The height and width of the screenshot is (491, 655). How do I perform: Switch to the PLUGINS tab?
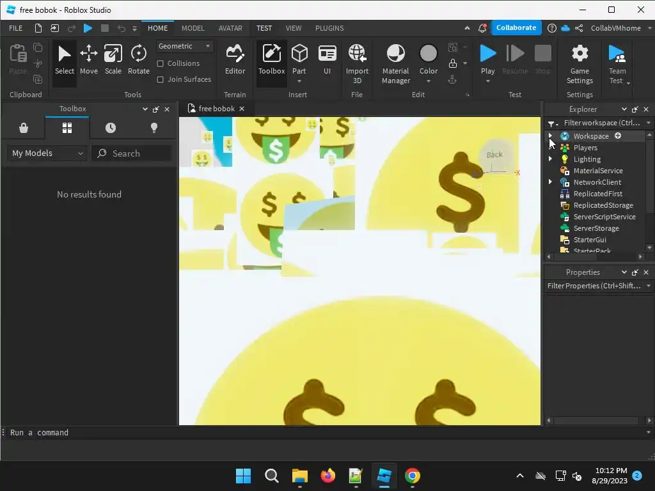329,28
